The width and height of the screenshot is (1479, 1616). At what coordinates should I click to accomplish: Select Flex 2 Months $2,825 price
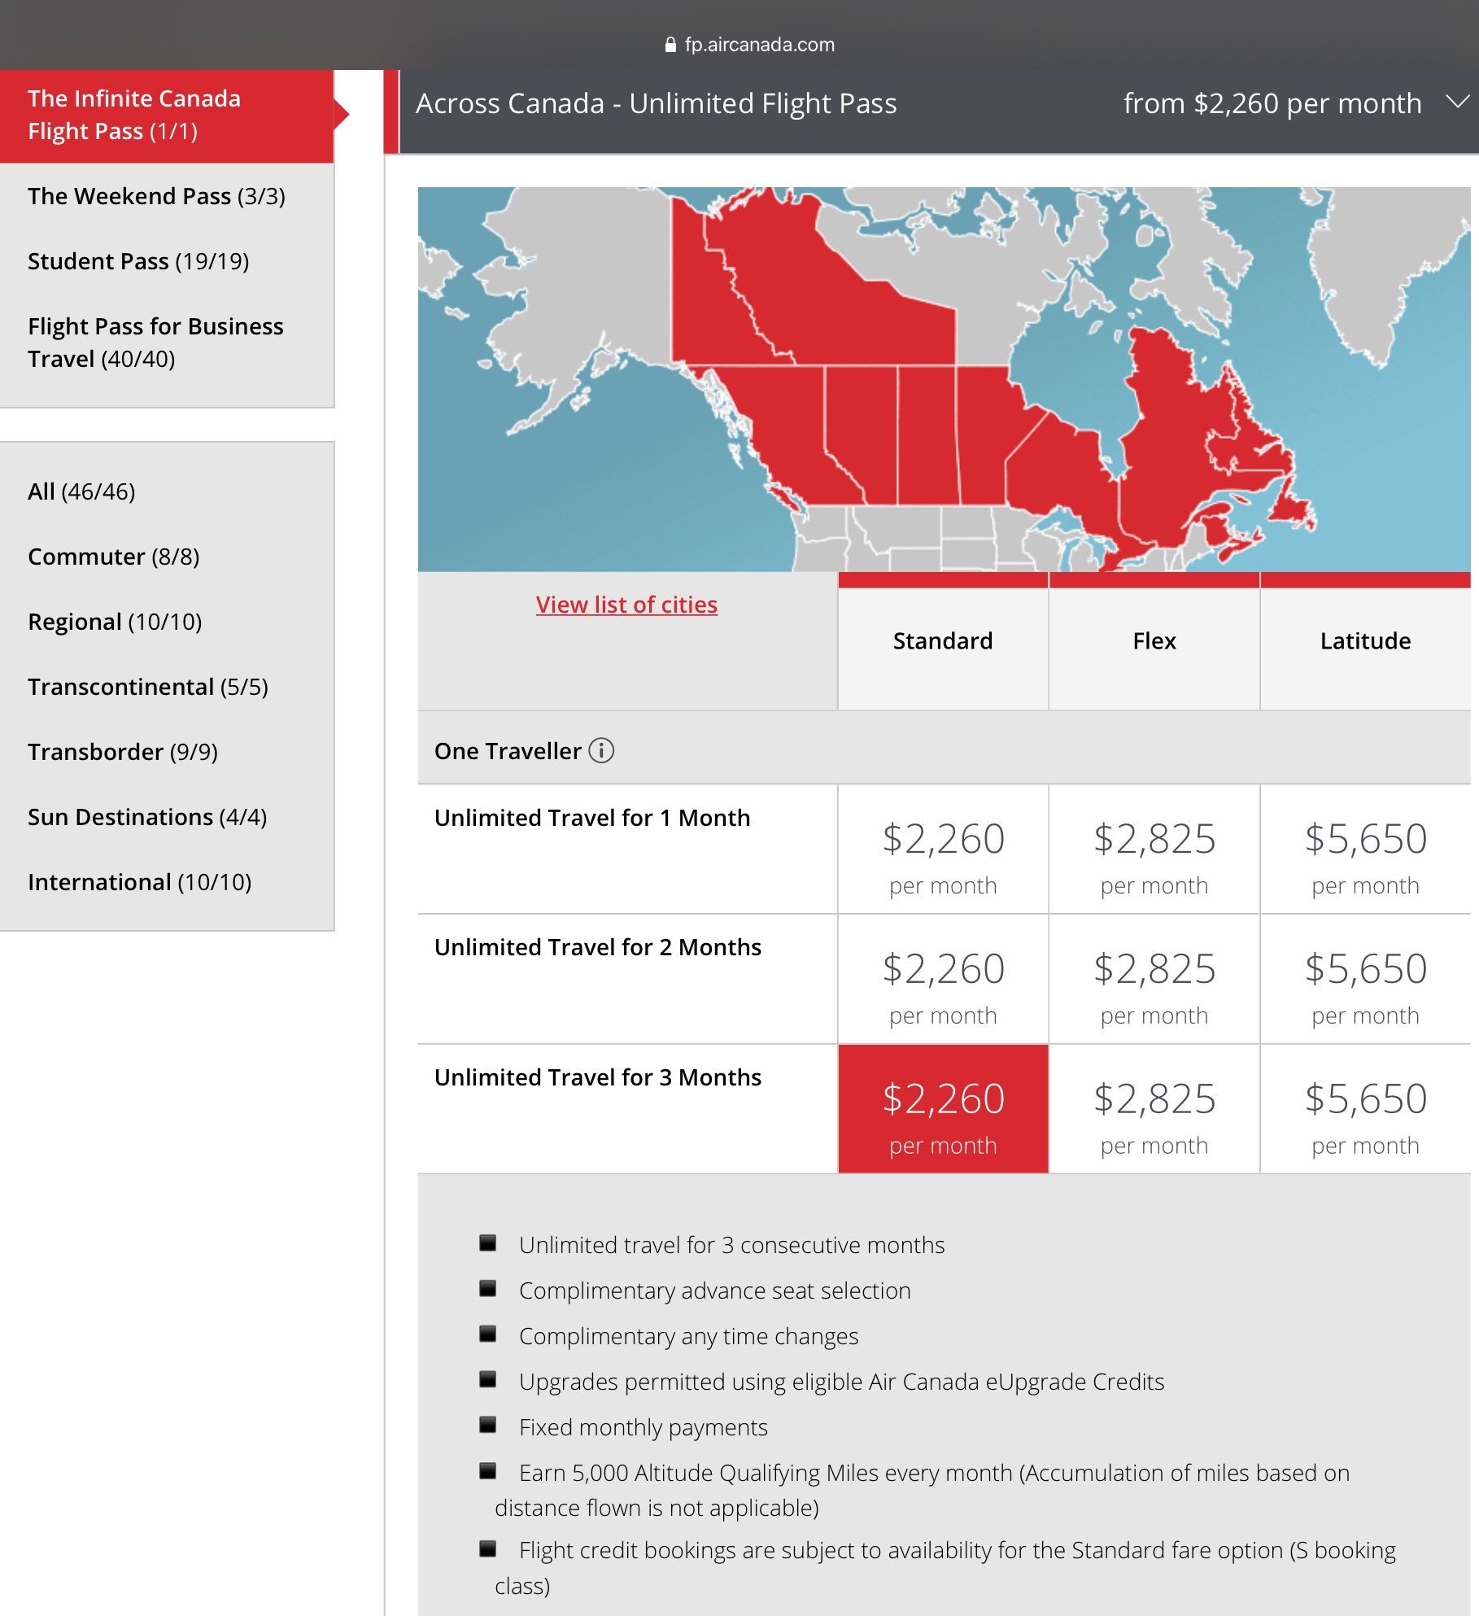[x=1154, y=979]
